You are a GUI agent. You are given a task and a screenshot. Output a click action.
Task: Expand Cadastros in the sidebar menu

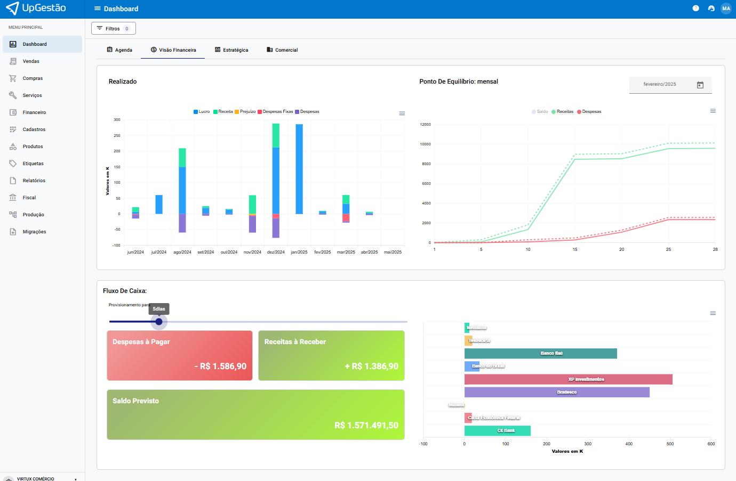[x=34, y=129]
